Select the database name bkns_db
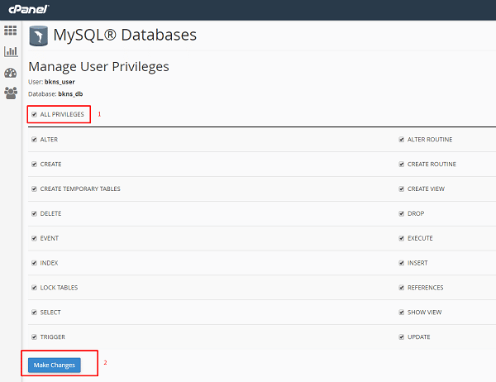 point(70,94)
